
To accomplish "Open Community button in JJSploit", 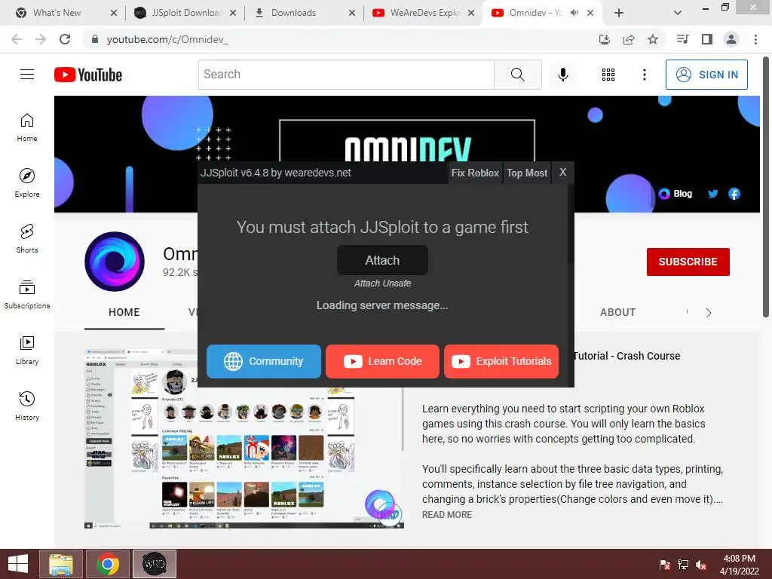I will [263, 361].
